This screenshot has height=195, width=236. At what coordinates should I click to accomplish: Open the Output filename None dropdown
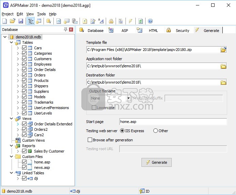click(129, 98)
